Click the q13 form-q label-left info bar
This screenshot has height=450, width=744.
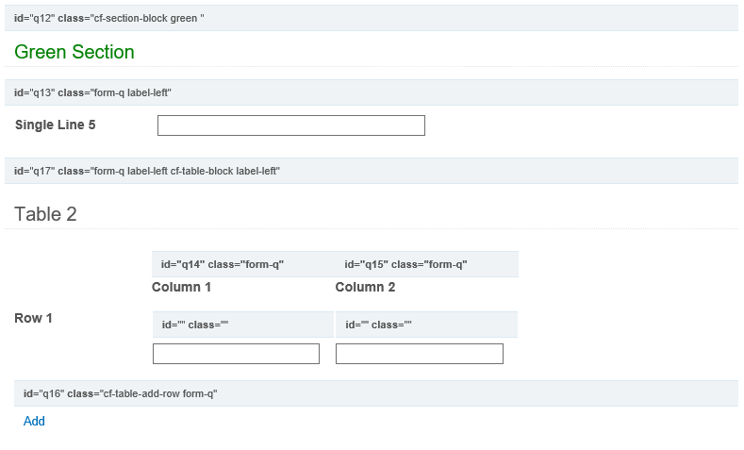pyautogui.click(x=372, y=92)
